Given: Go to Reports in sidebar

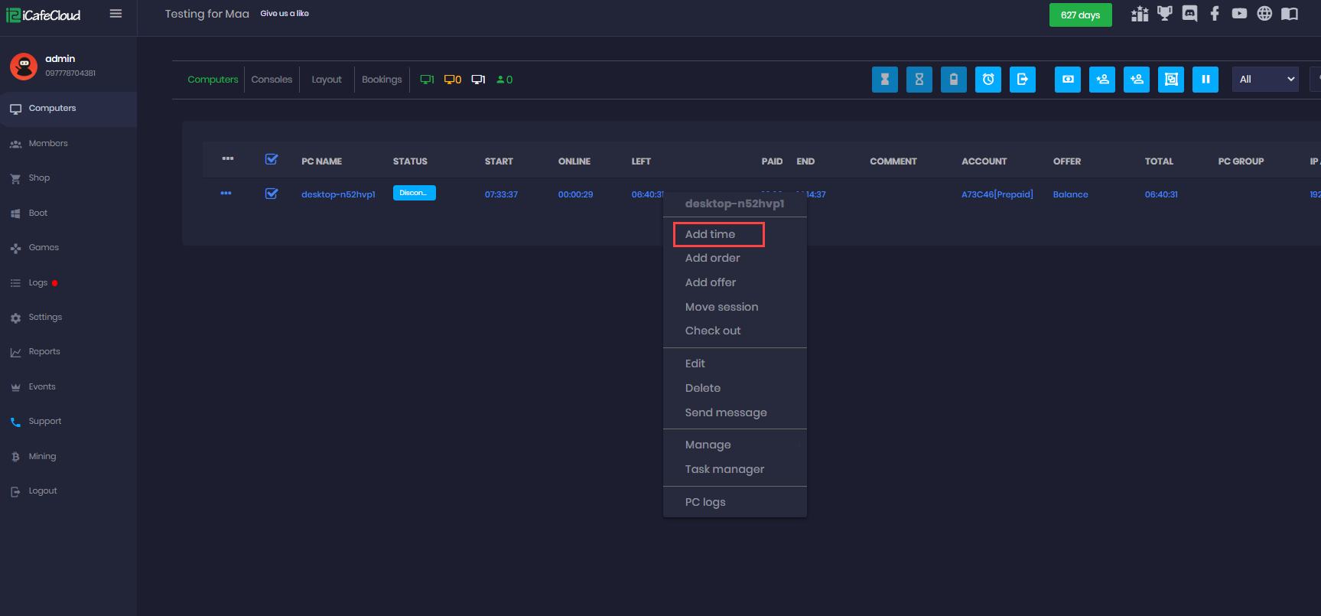Looking at the screenshot, I should (x=44, y=352).
